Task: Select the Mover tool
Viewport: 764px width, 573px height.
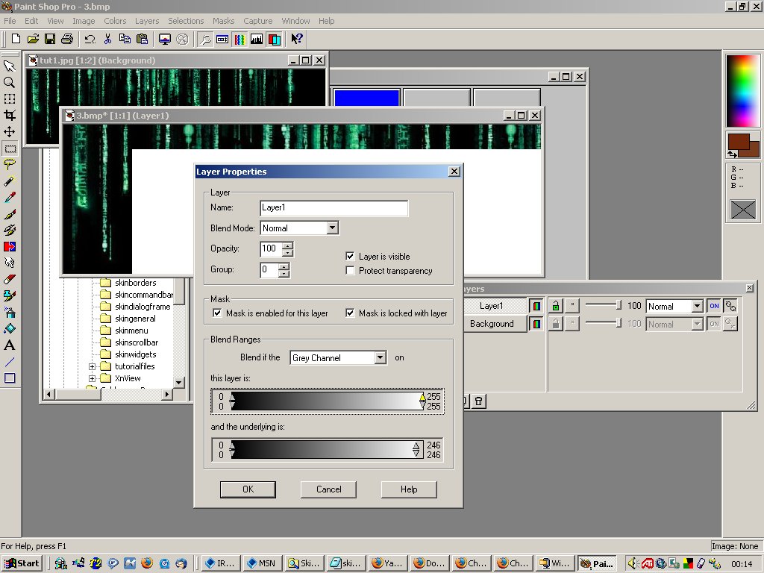Action: (x=9, y=131)
